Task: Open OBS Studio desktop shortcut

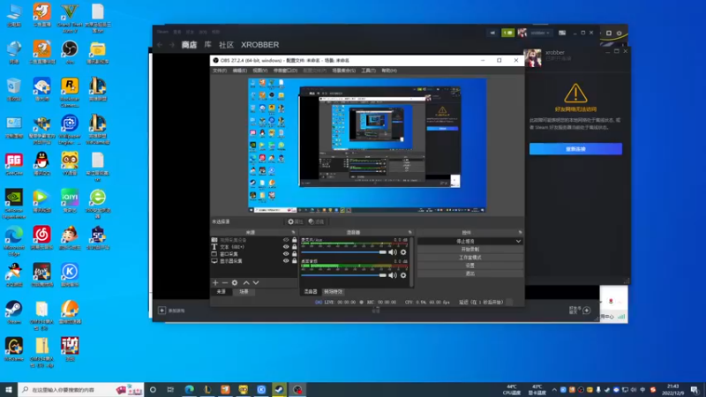Action: (x=70, y=52)
